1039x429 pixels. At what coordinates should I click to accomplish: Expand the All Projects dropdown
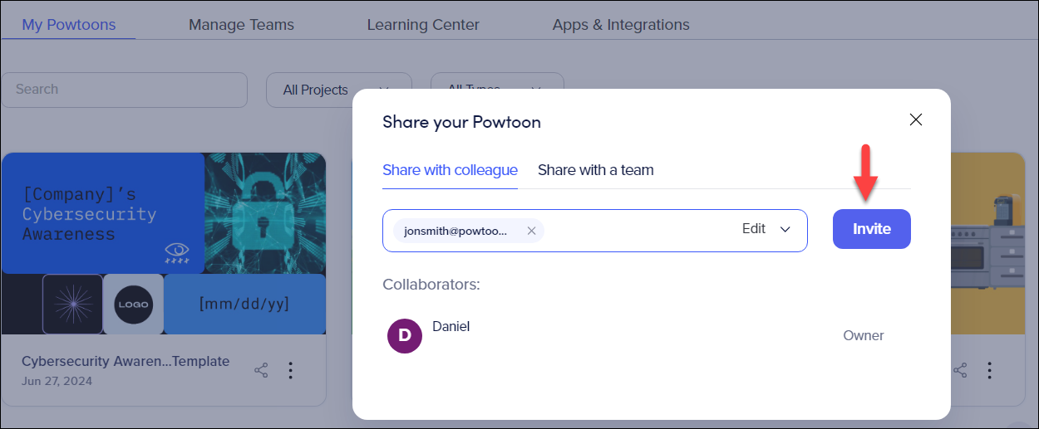(339, 90)
